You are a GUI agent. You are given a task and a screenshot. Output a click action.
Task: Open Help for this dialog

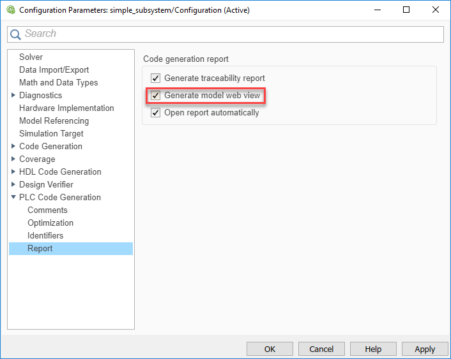point(373,349)
